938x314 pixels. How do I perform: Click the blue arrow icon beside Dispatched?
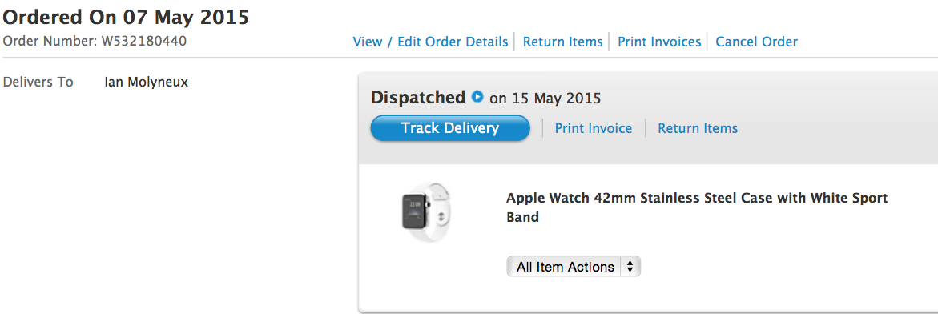point(477,96)
